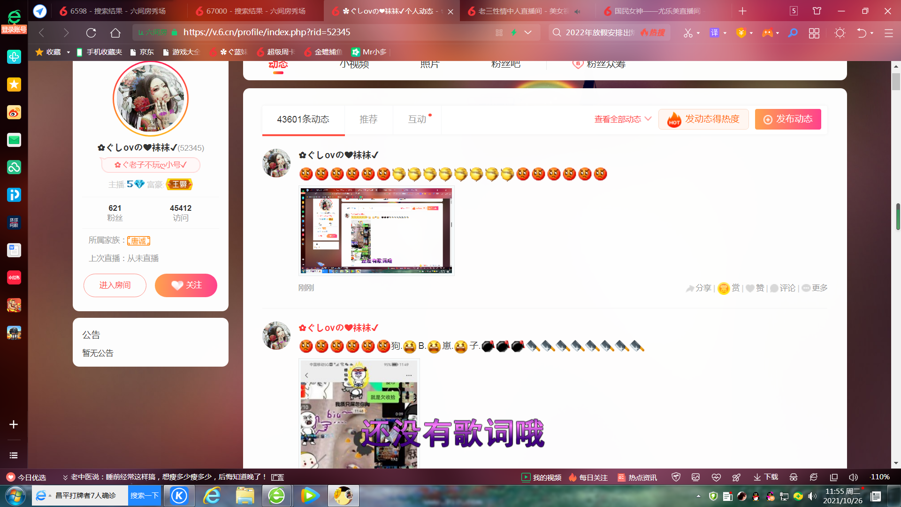The height and width of the screenshot is (507, 901).
Task: Expand the translate icon dropdown arrow
Action: click(725, 33)
